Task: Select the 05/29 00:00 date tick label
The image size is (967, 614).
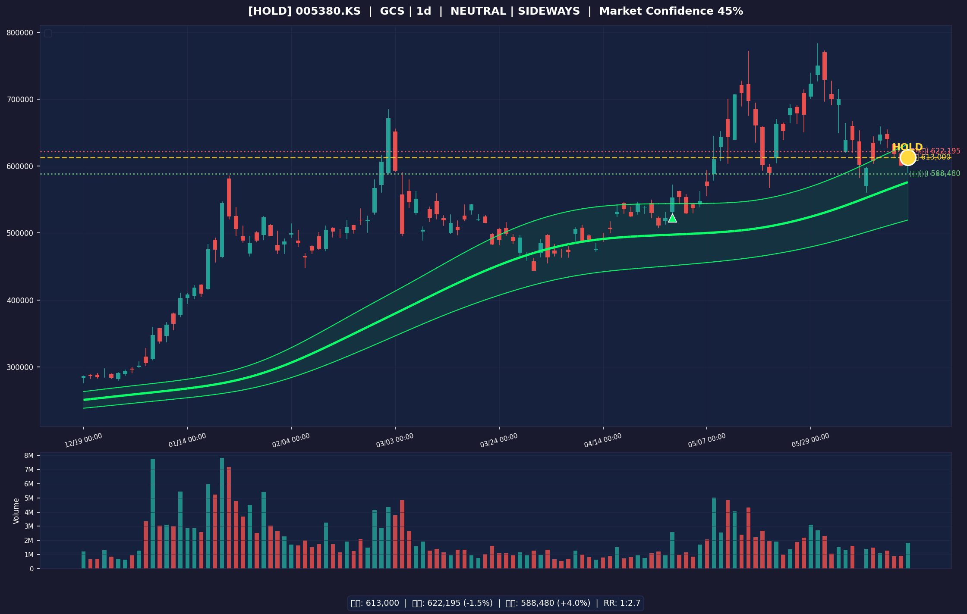Action: click(x=810, y=440)
